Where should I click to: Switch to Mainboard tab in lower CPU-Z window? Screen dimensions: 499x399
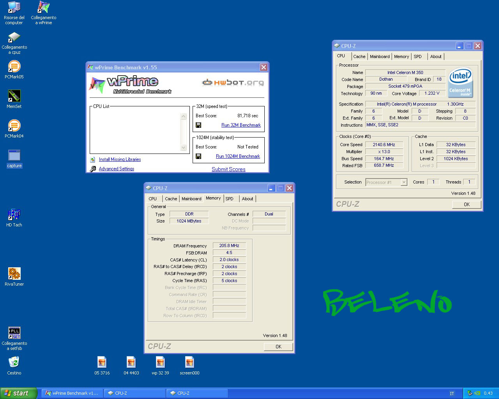(x=191, y=199)
